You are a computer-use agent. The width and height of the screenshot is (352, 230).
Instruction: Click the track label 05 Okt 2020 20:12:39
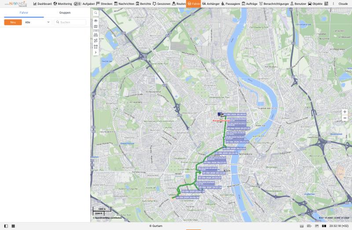(214, 173)
